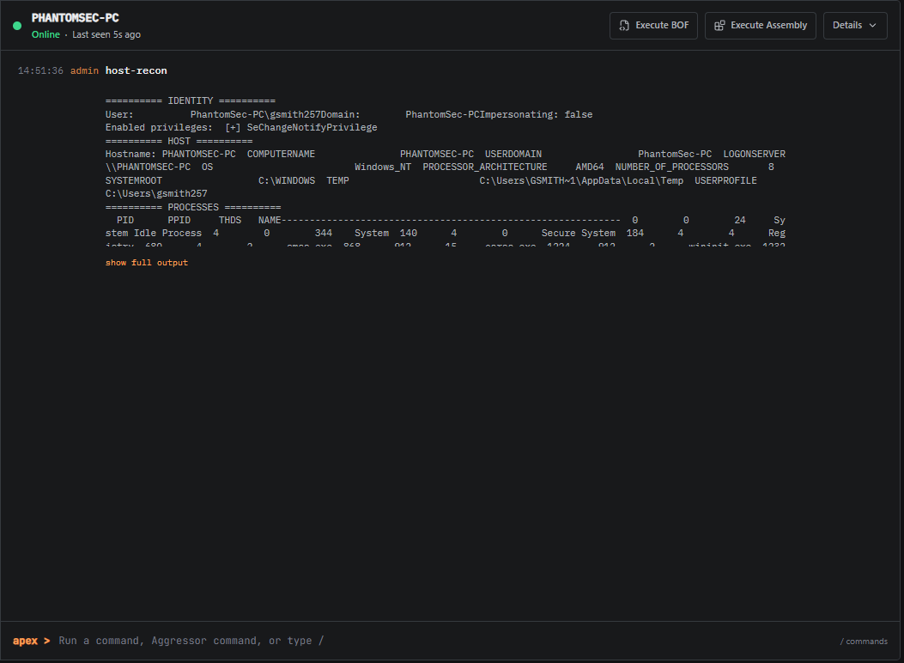Focus the apex command input field
The height and width of the screenshot is (663, 904).
444,641
